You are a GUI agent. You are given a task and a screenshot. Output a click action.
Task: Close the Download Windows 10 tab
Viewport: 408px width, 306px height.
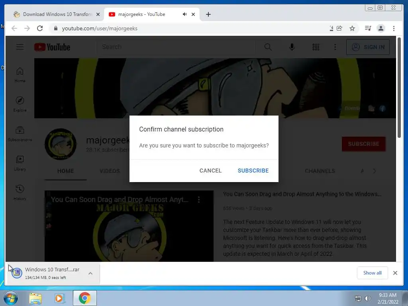[x=98, y=14]
